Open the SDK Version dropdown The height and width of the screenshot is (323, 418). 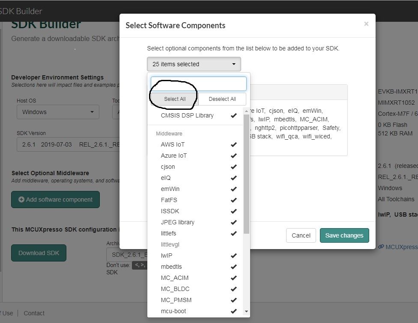tap(68, 144)
